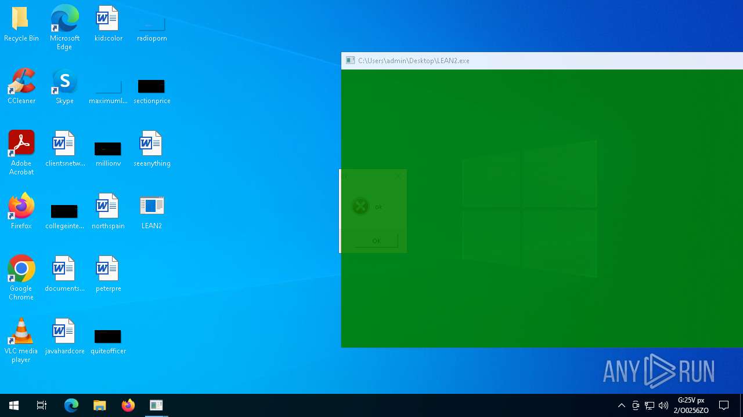
Task: Open CCleaner desktop shortcut
Action: 21,87
